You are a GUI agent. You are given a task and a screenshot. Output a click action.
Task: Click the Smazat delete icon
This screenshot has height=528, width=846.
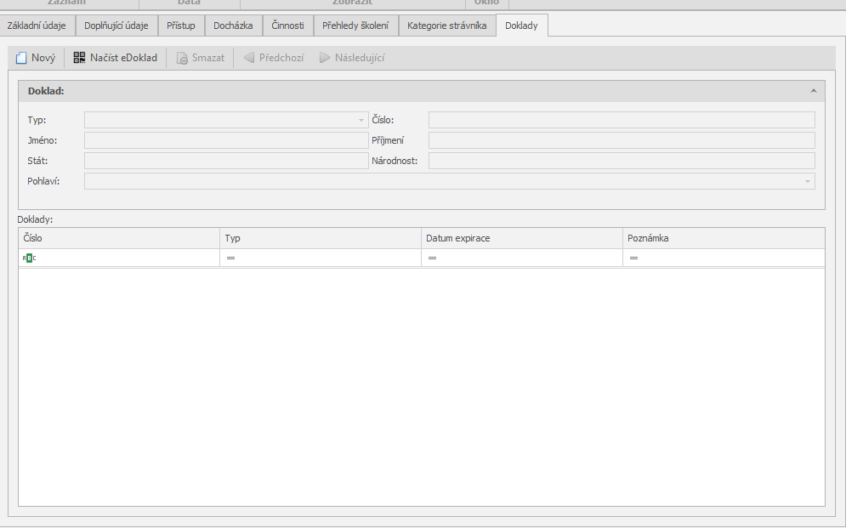pos(182,59)
